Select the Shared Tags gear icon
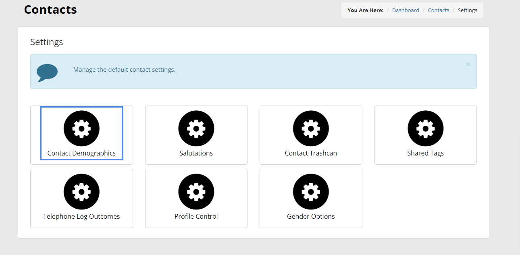The image size is (520, 255). click(425, 129)
